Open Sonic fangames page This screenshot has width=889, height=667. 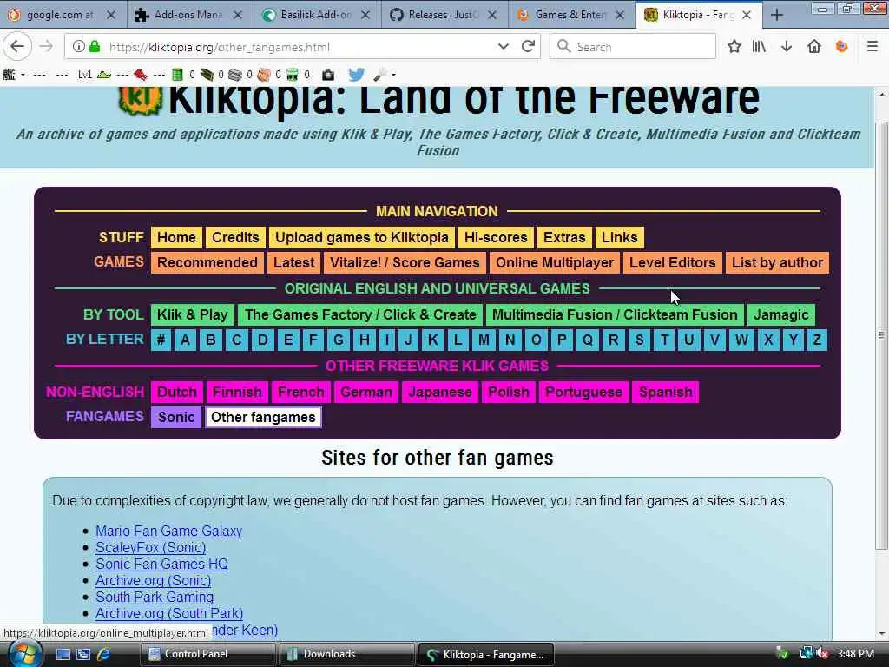coord(176,417)
